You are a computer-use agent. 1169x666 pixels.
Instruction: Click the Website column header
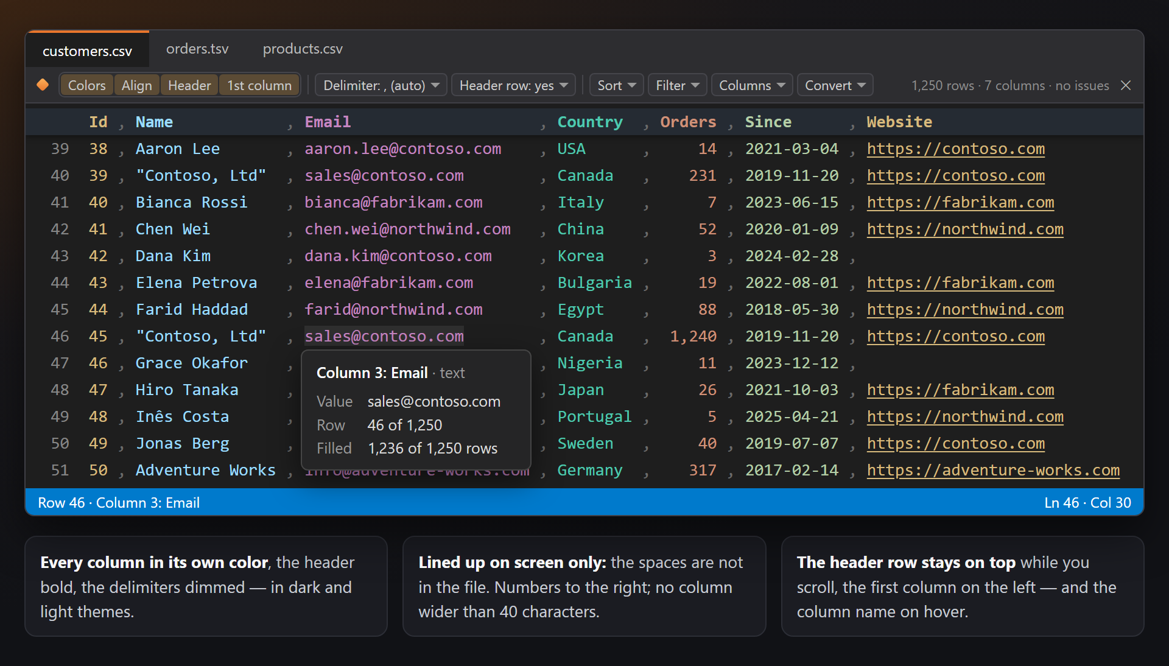pyautogui.click(x=899, y=122)
